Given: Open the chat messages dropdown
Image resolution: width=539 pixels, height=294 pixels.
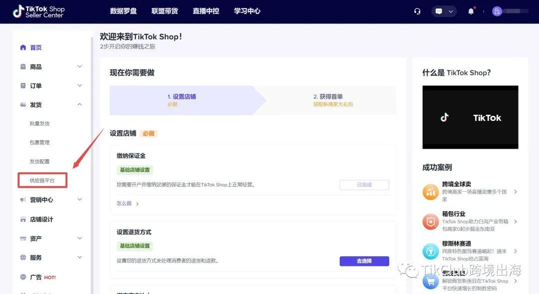Looking at the screenshot, I should click(x=444, y=11).
